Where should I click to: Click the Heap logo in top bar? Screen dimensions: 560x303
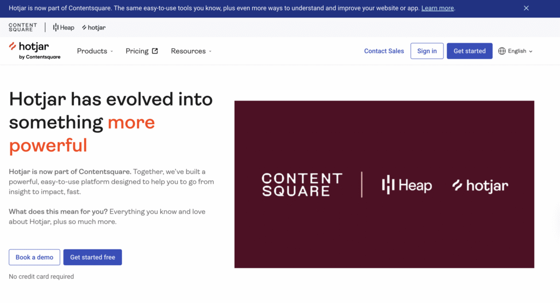63,27
